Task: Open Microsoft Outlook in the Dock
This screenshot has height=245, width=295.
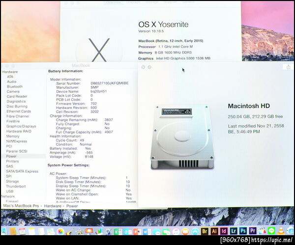Action: click(127, 231)
